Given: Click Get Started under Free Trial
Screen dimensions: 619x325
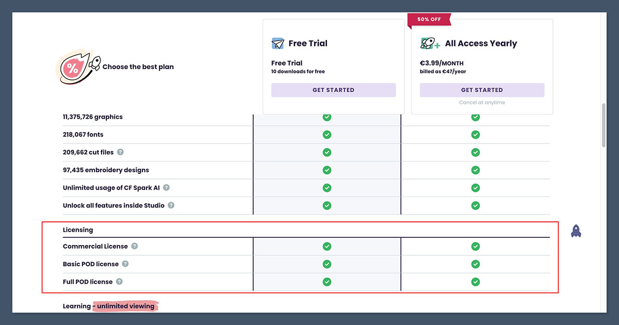Looking at the screenshot, I should (333, 90).
